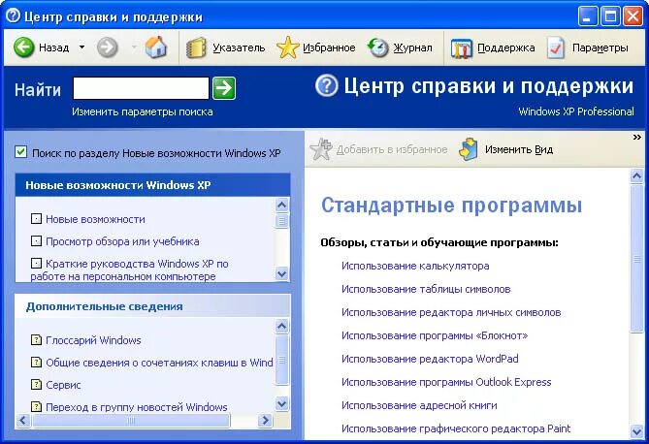Expand Просмотр обзора или учебника item

click(37, 240)
